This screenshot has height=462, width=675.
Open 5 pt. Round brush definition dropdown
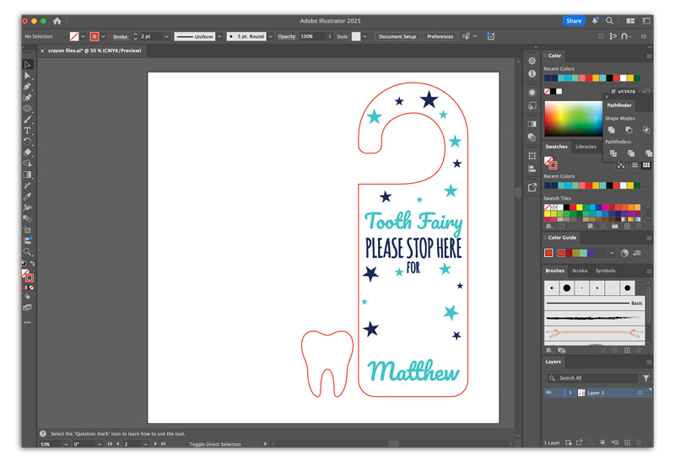pos(271,36)
